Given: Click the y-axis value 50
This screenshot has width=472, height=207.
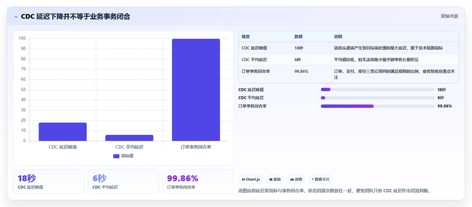Looking at the screenshot, I should (23, 89).
